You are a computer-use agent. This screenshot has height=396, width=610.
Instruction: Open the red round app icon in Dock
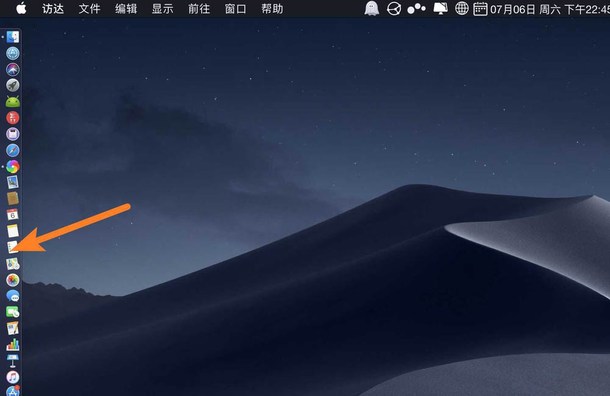pos(13,118)
